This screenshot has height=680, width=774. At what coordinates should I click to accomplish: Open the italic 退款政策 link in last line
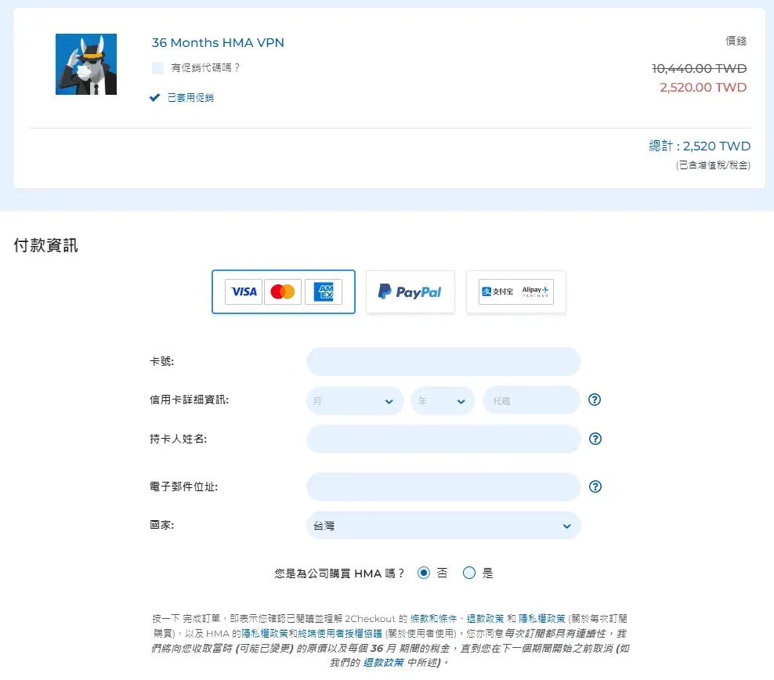click(384, 663)
